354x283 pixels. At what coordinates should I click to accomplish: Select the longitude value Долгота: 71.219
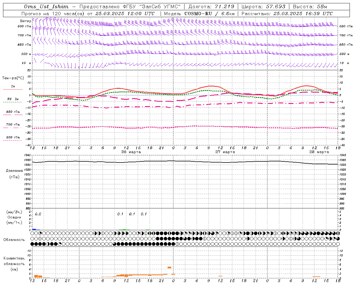click(x=212, y=7)
